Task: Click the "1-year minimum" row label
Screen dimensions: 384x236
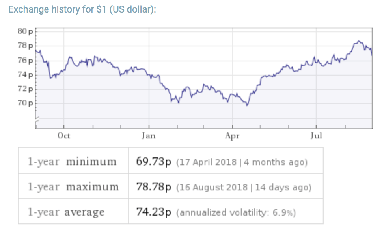Action: point(72,162)
